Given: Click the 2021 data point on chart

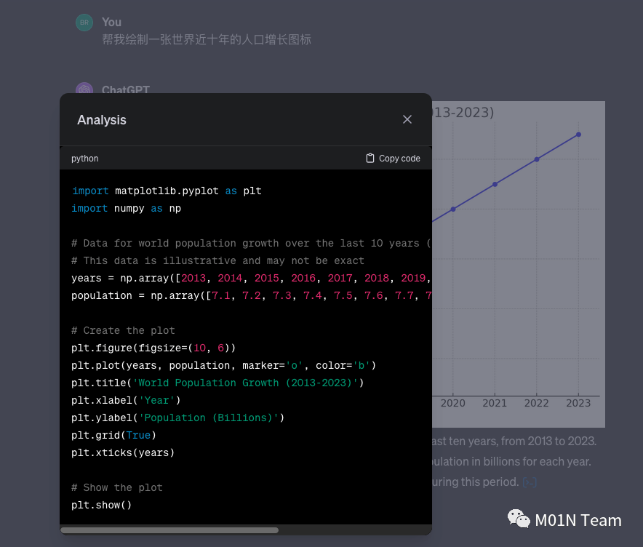Looking at the screenshot, I should point(495,185).
